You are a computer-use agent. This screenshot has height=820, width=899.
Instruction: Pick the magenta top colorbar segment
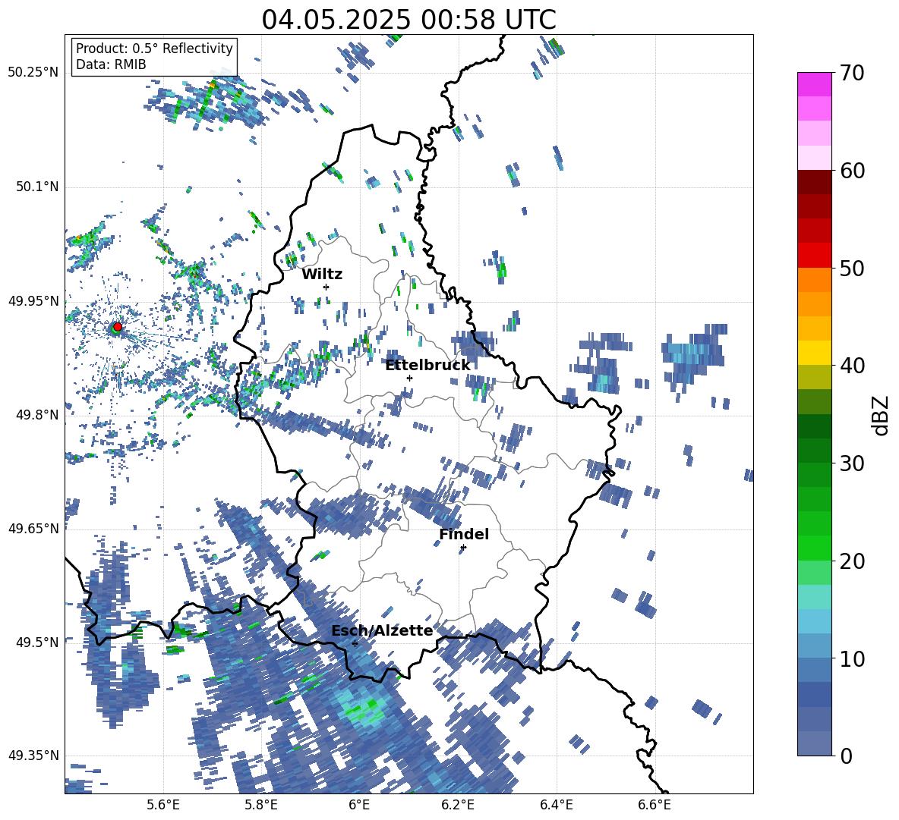[814, 84]
